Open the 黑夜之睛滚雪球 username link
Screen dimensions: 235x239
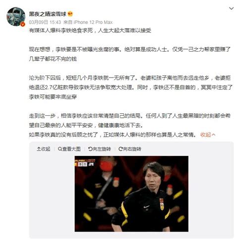pos(48,14)
